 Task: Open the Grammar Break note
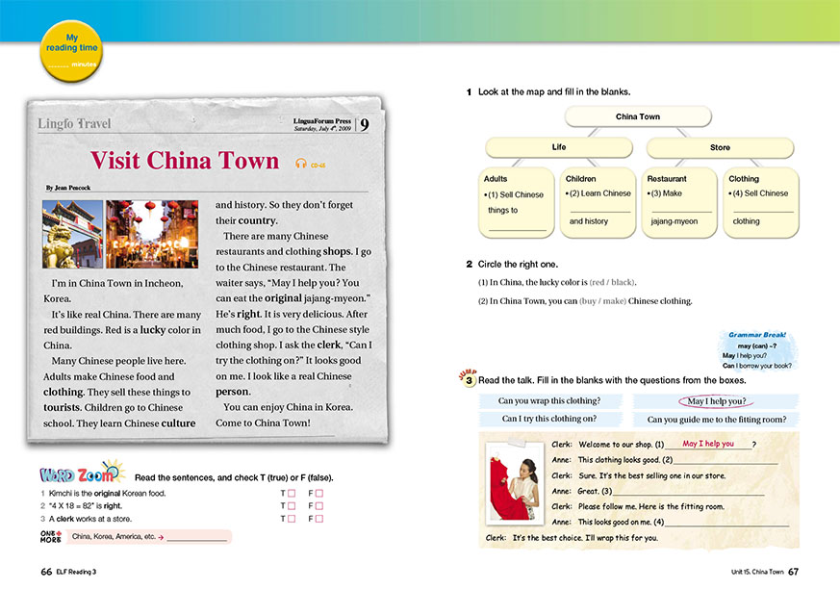pyautogui.click(x=756, y=349)
